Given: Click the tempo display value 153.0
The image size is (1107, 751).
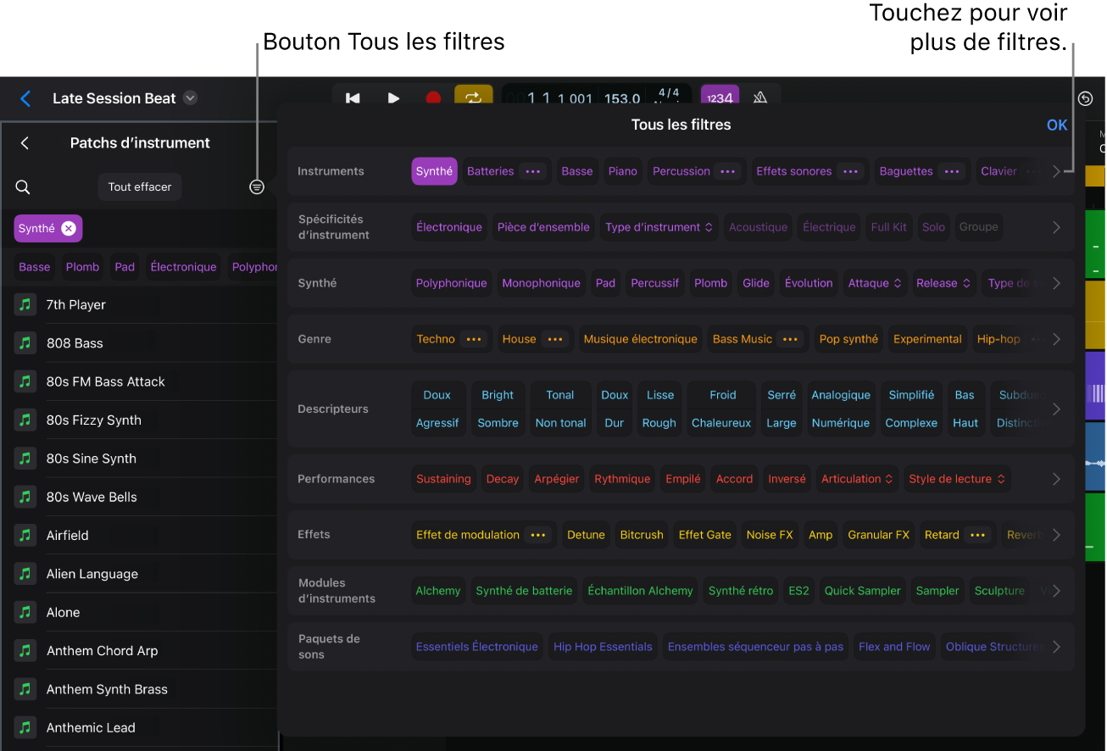Looking at the screenshot, I should click(621, 98).
